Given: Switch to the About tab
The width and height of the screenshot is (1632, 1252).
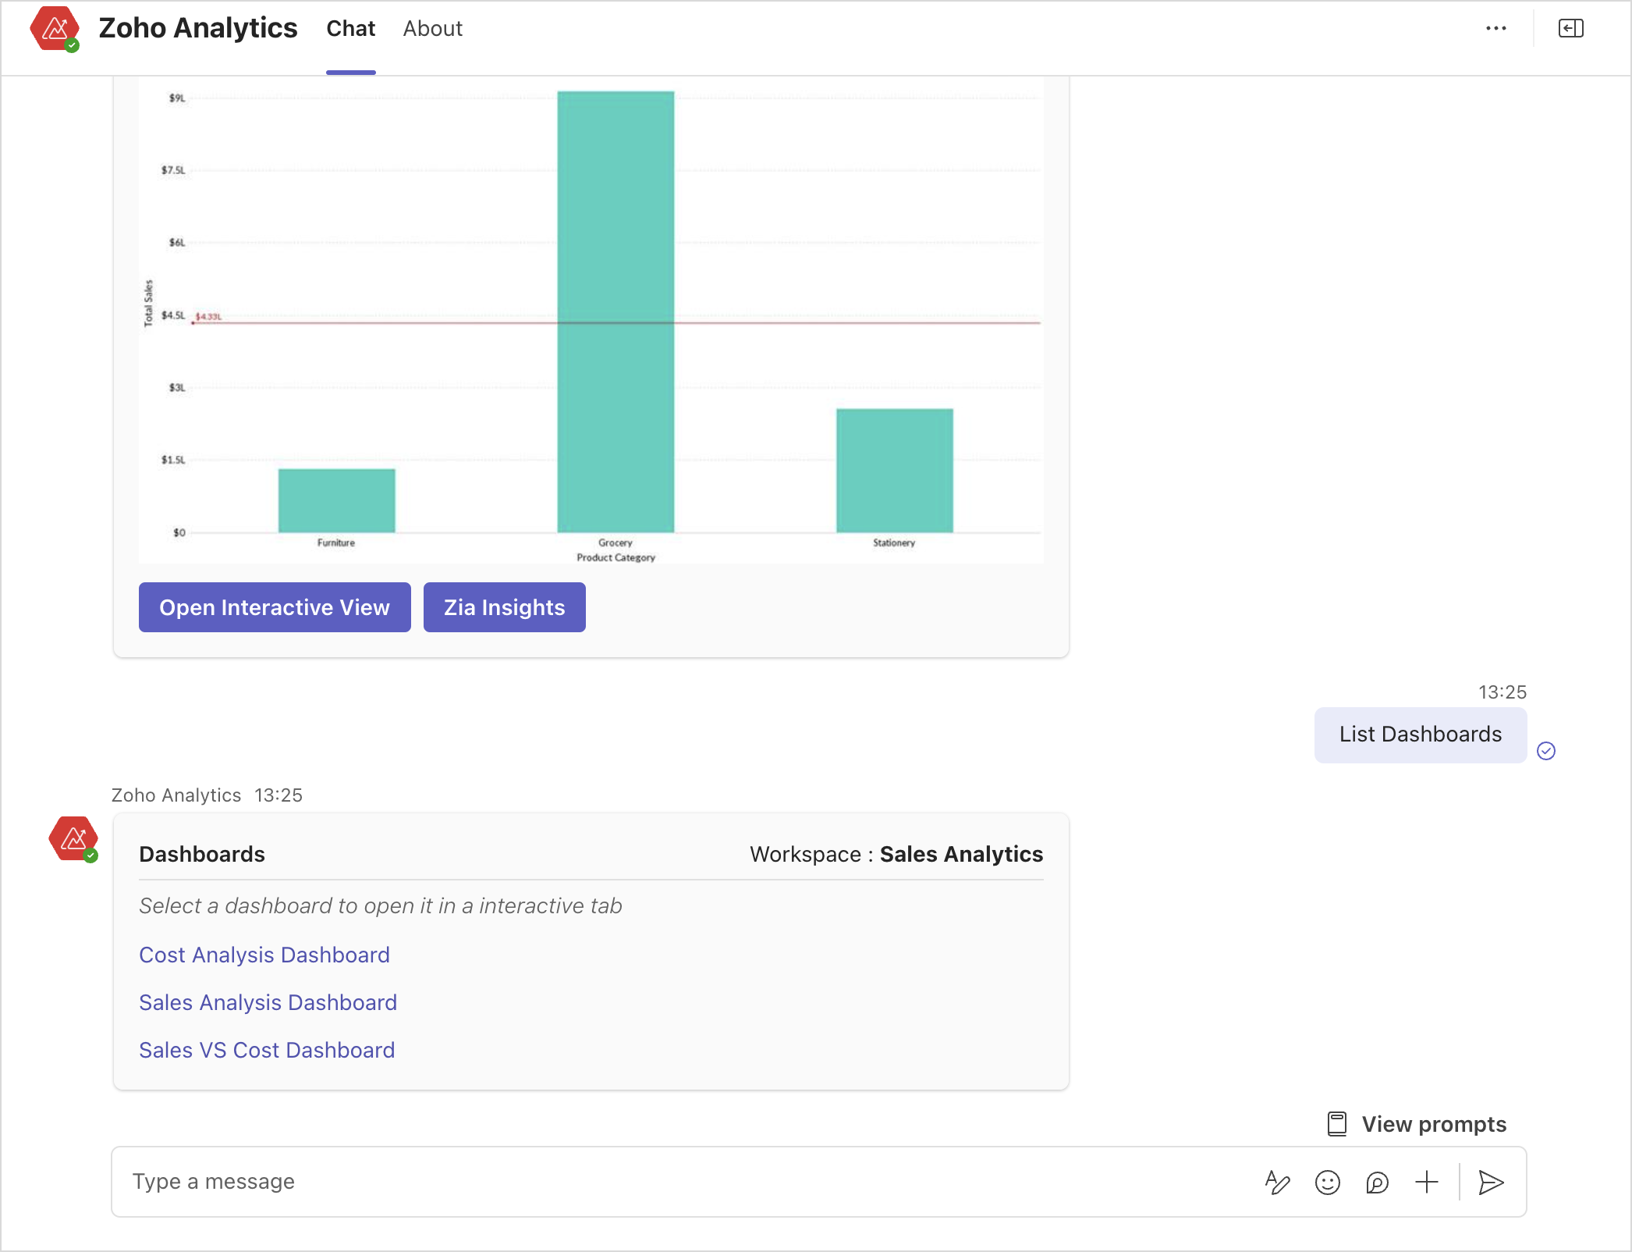Looking at the screenshot, I should pos(433,29).
